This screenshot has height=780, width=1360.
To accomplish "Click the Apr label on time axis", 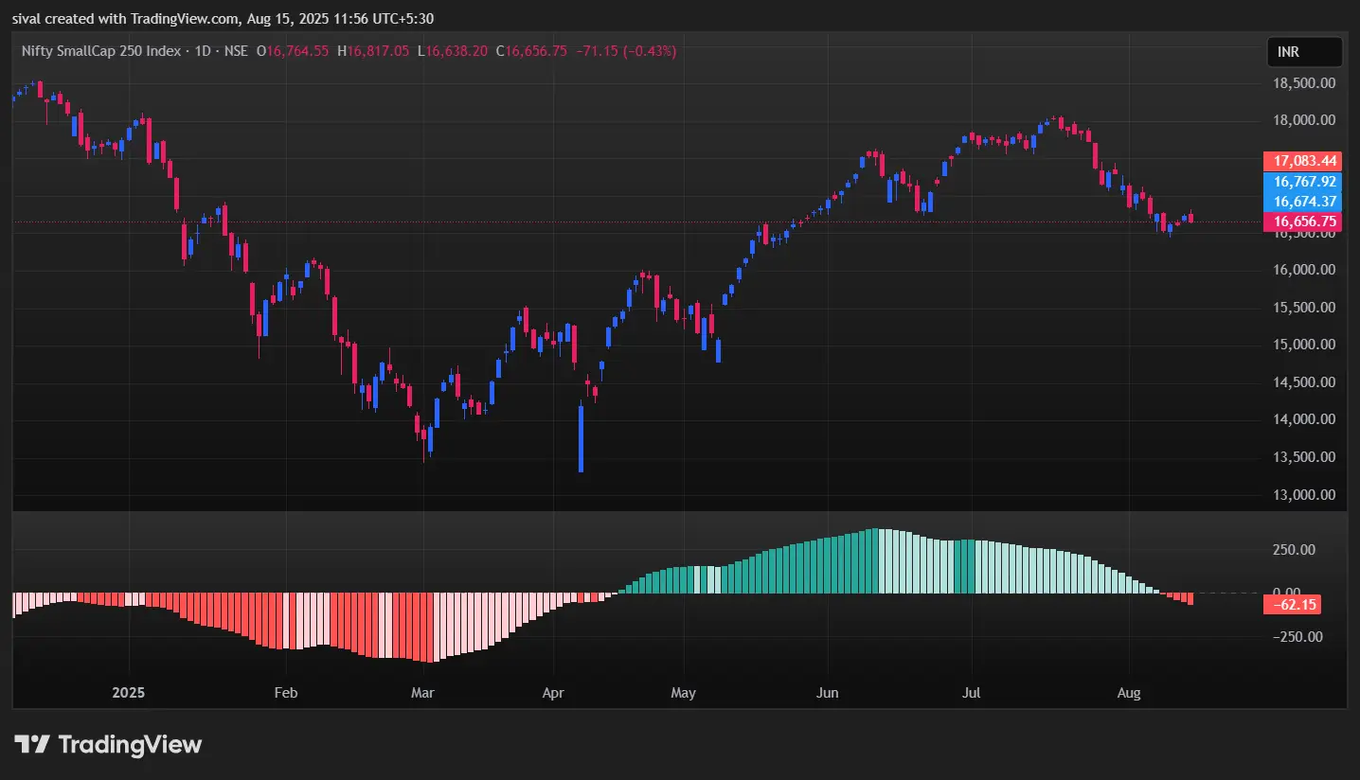I will point(553,693).
